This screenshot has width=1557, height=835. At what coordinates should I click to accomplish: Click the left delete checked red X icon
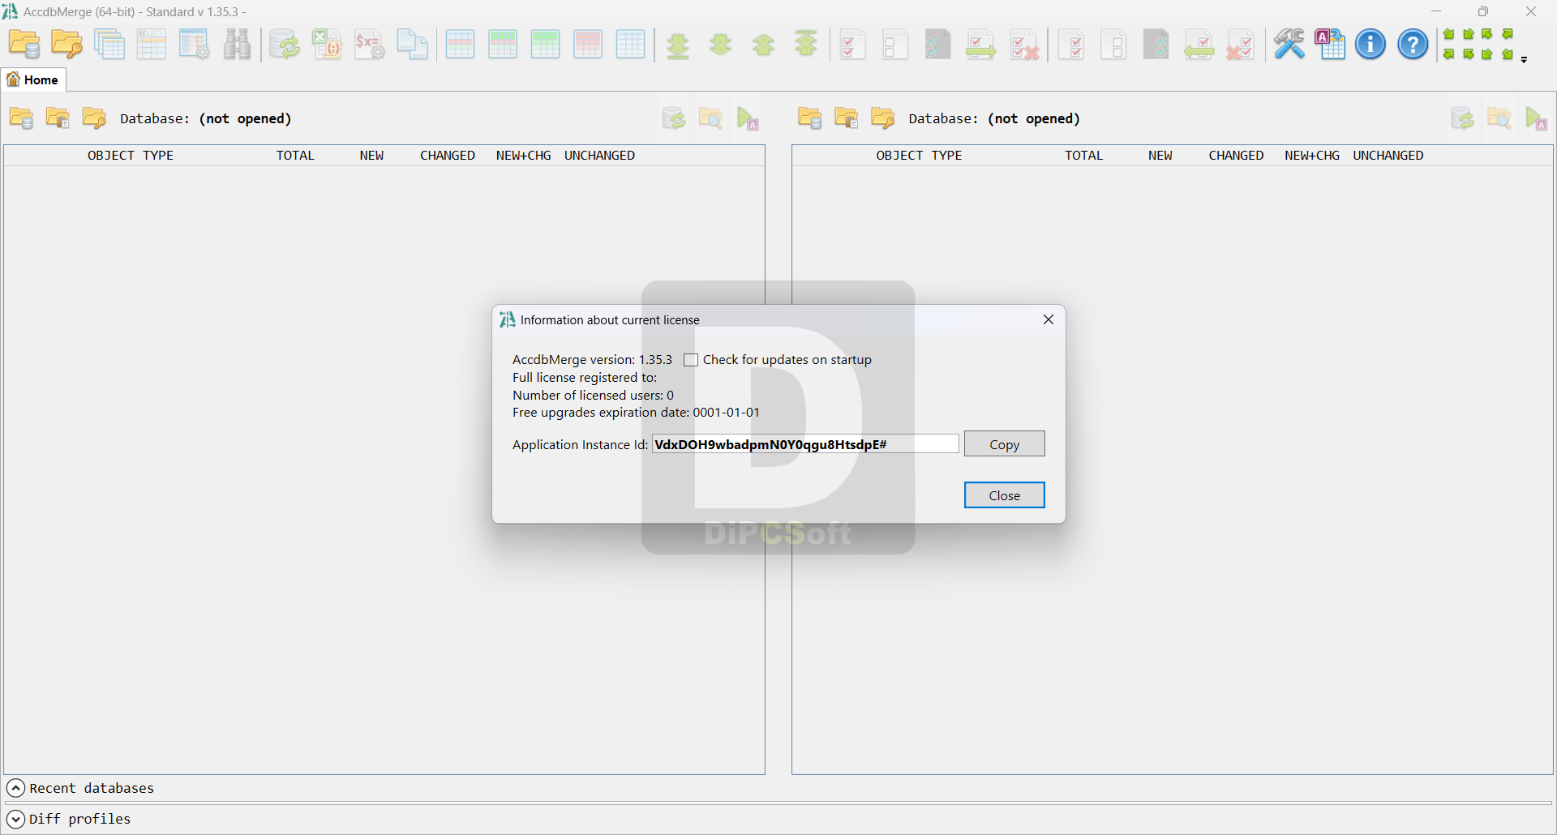1024,45
